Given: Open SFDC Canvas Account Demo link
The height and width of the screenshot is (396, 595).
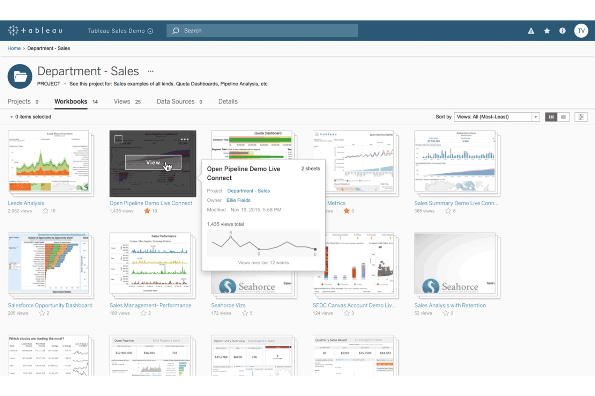Looking at the screenshot, I should point(354,305).
